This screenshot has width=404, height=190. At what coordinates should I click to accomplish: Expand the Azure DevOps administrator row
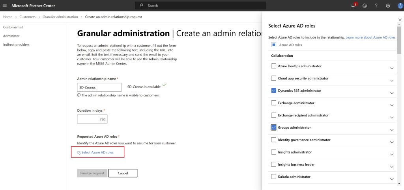(391, 68)
